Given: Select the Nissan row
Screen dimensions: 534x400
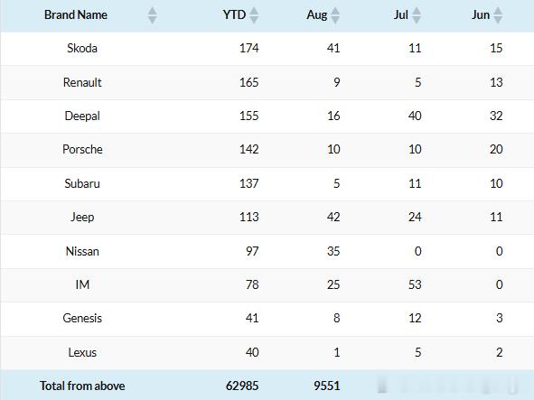Looking at the screenshot, I should pos(267,251).
